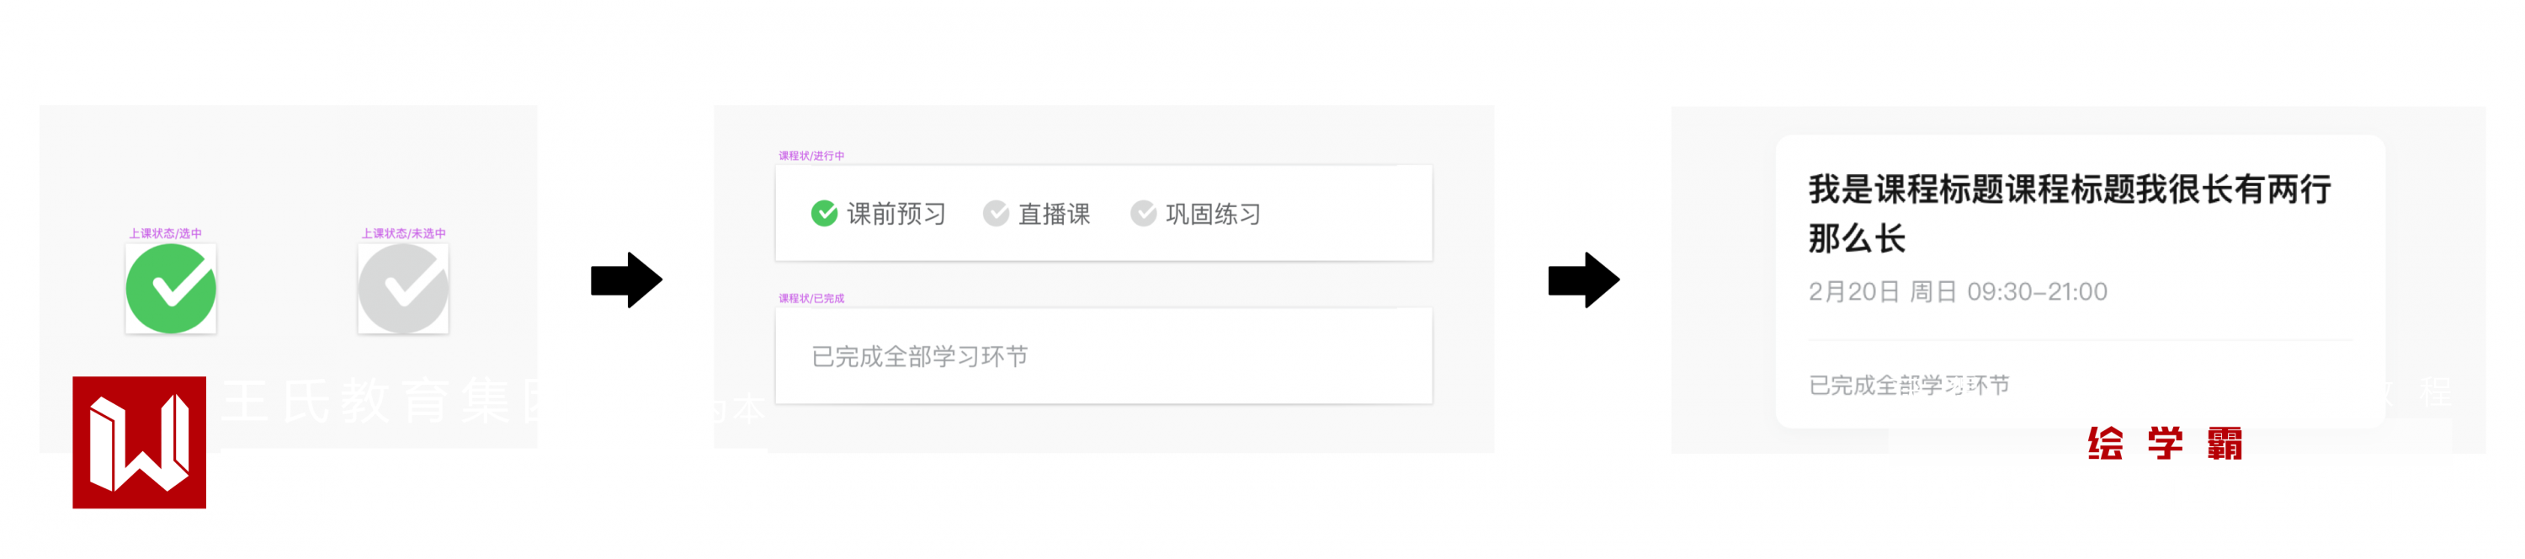
Task: Toggle the green check beside 课前预习
Action: (824, 213)
